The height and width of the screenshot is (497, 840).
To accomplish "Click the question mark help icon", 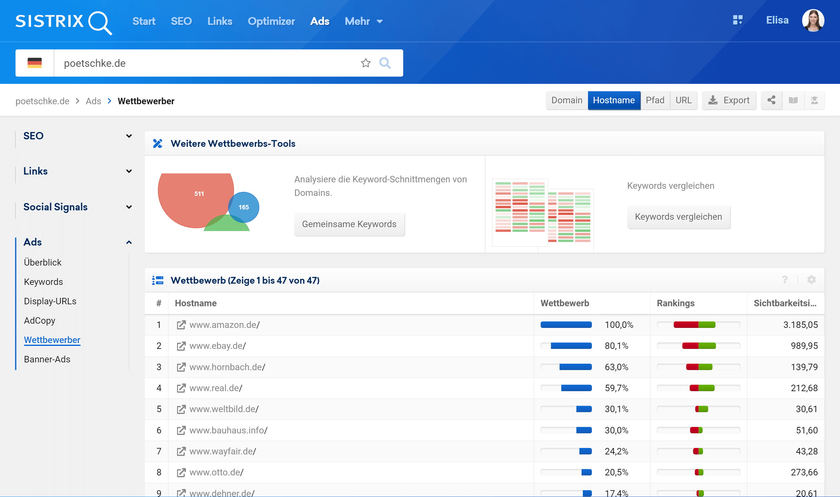I will click(785, 280).
